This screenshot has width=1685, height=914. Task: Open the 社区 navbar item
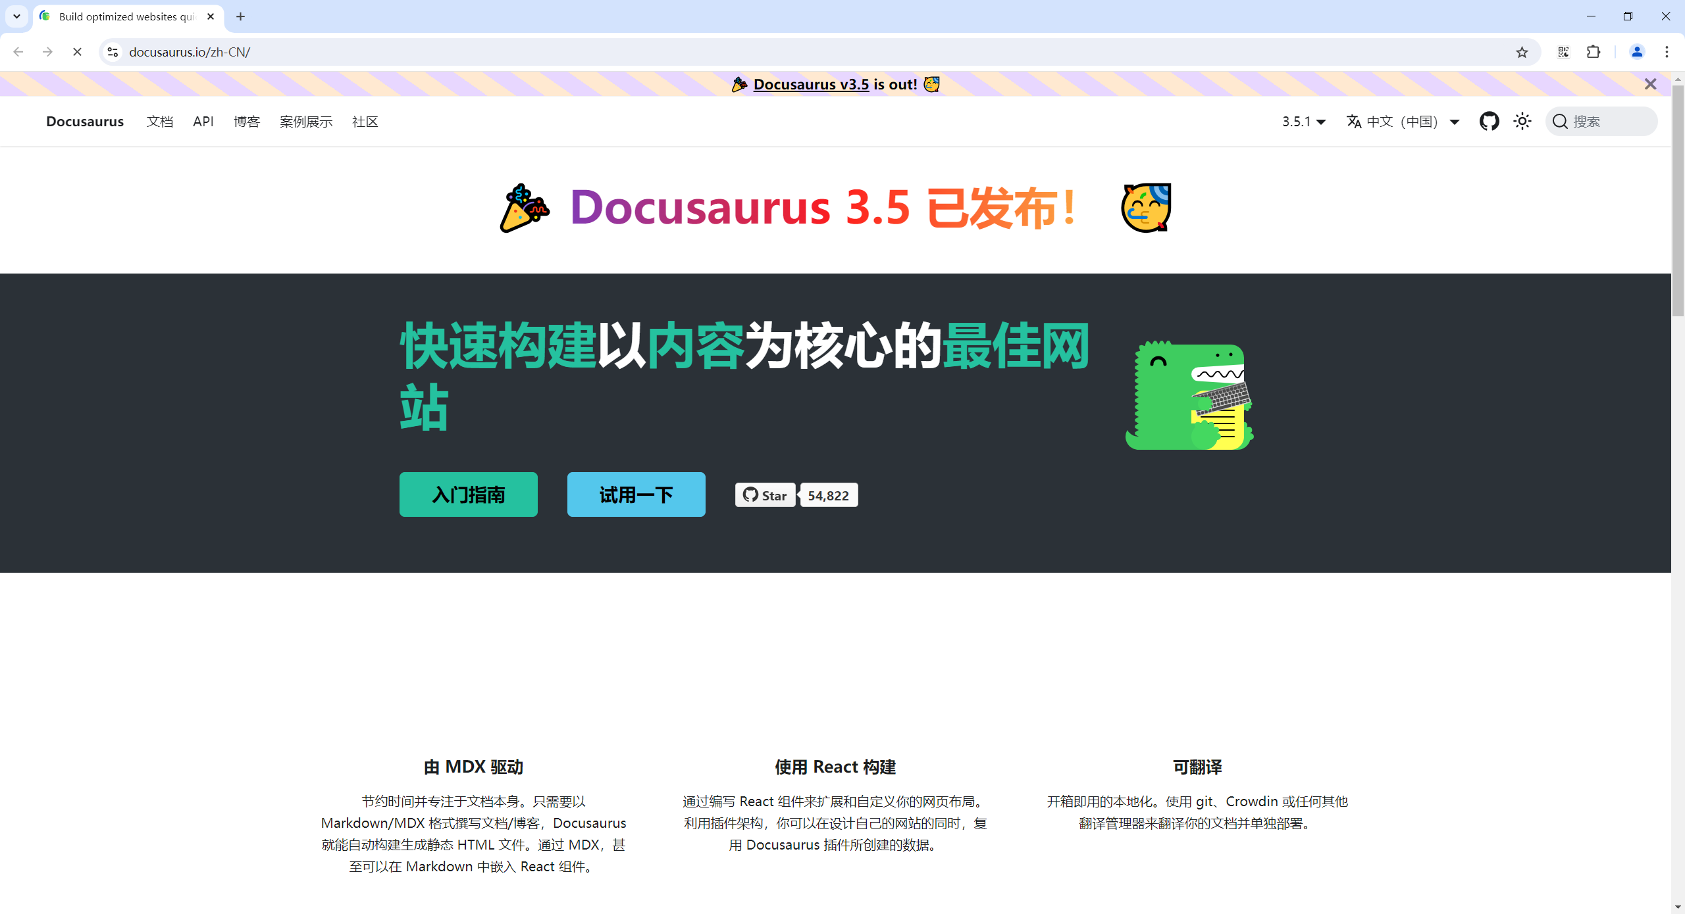pyautogui.click(x=365, y=122)
